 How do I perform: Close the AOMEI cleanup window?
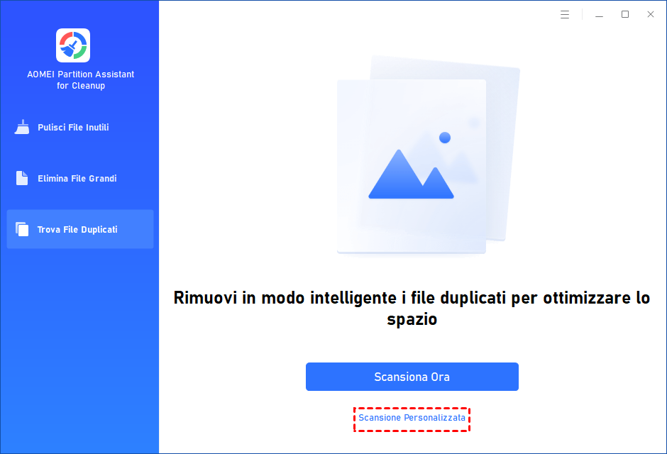coord(651,14)
